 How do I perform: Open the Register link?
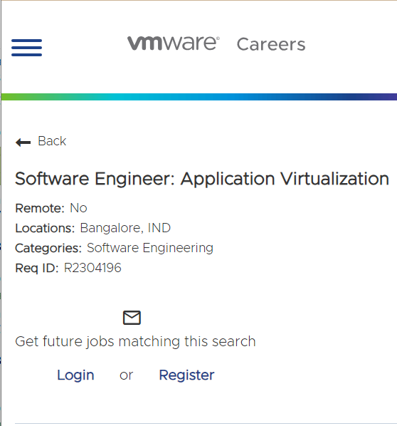pos(186,375)
